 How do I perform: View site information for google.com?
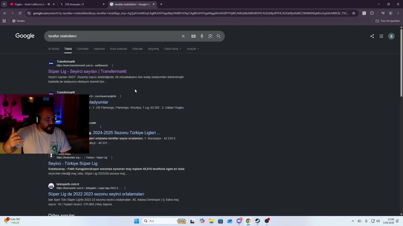29,13
